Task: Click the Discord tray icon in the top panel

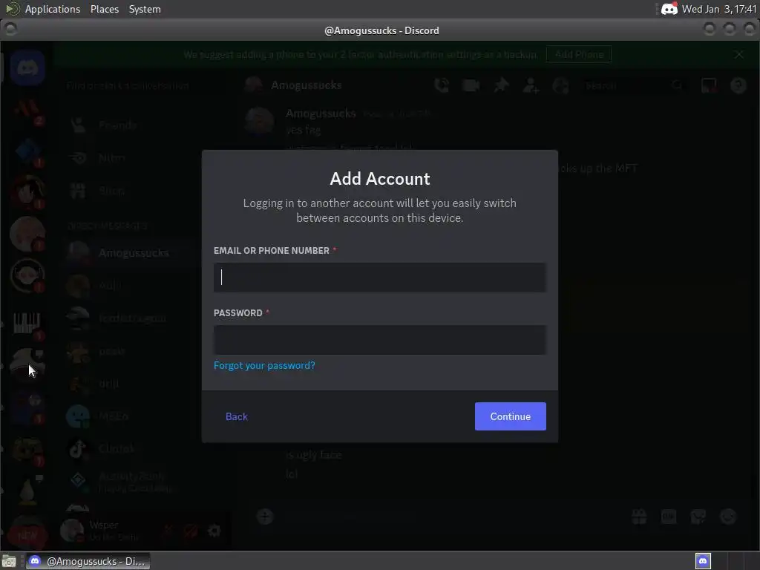Action: tap(669, 9)
